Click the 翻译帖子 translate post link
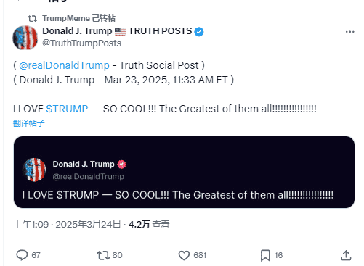 coord(29,123)
